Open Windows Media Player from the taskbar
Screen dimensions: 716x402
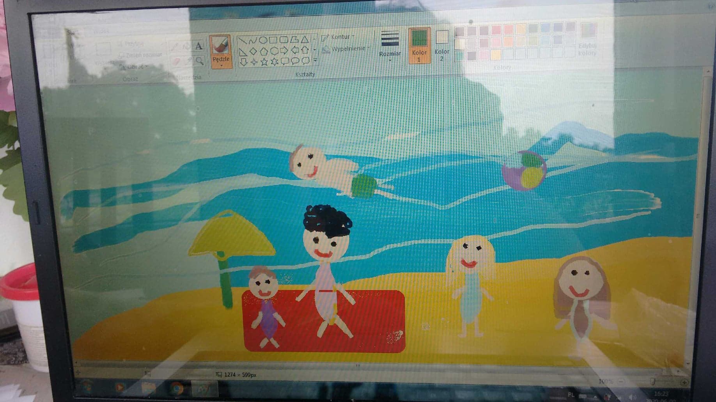click(119, 387)
